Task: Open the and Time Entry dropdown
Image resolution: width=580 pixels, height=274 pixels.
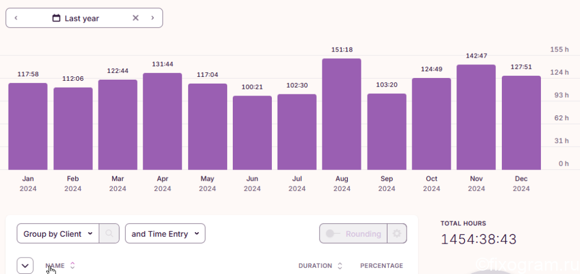Action: click(x=165, y=233)
